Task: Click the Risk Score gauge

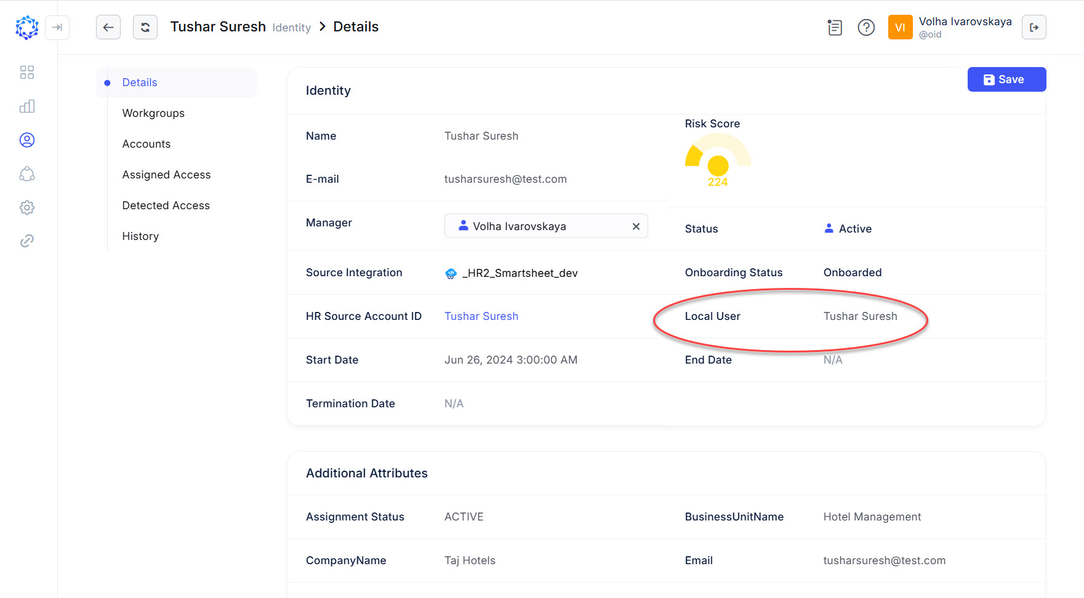Action: [718, 160]
